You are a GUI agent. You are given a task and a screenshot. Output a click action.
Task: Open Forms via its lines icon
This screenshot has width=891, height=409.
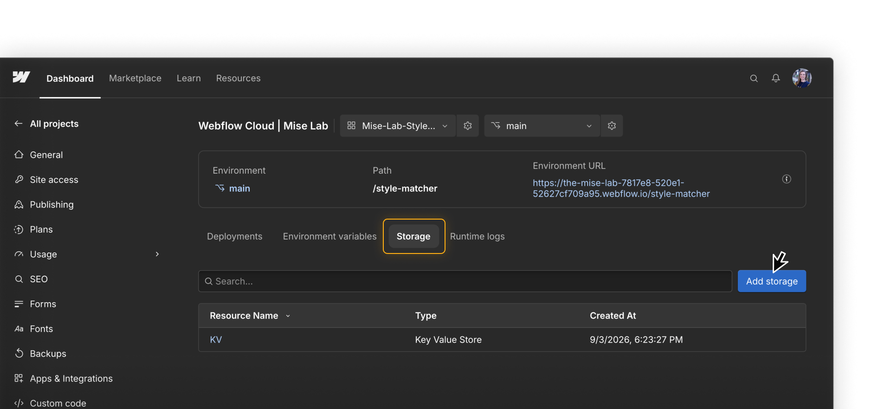[x=19, y=304]
